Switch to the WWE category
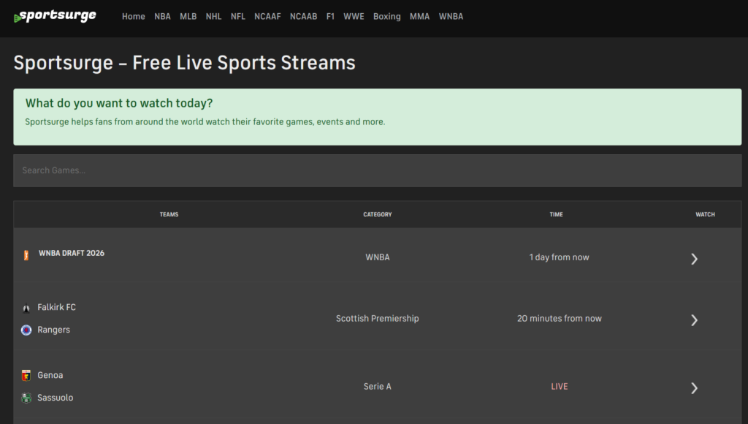The width and height of the screenshot is (748, 424). pyautogui.click(x=354, y=15)
